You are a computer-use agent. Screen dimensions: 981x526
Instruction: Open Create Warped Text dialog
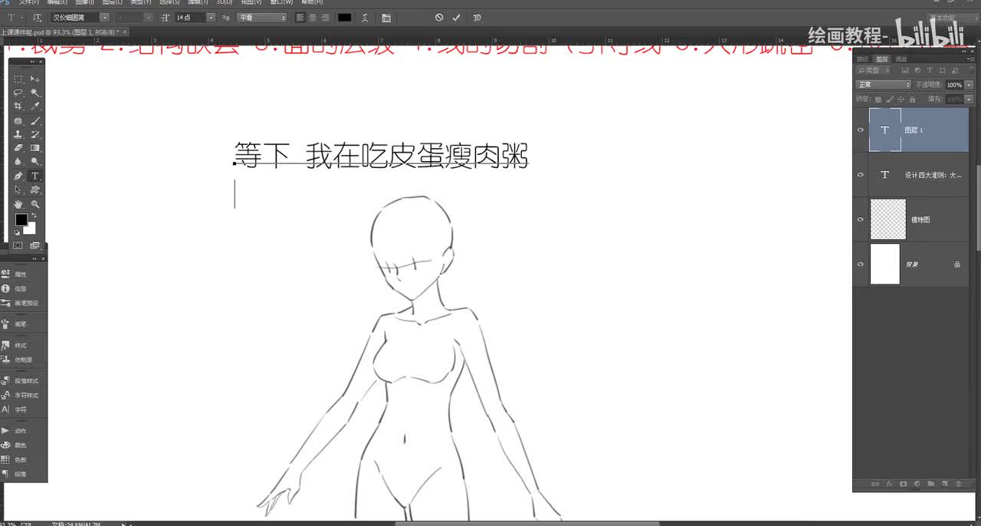pos(365,18)
